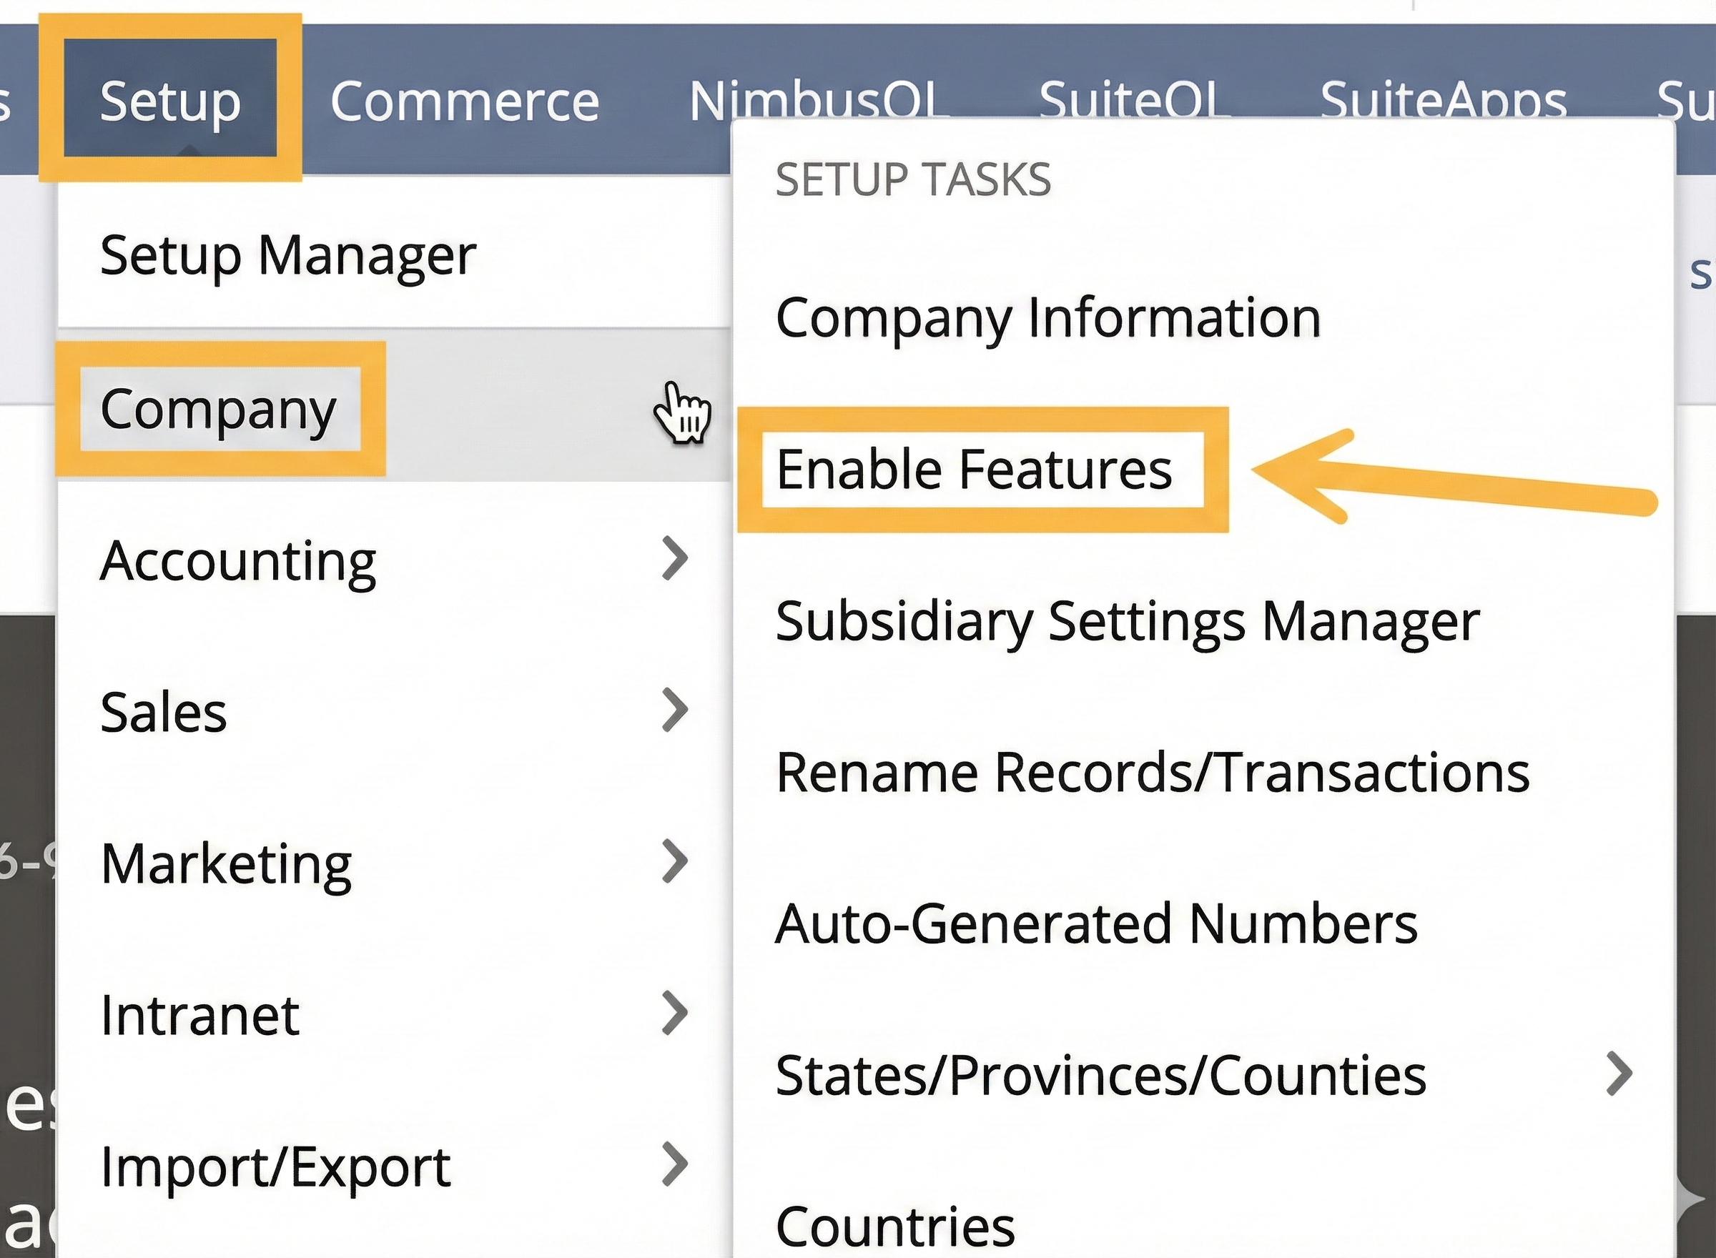
Task: Click the SuiteQL navigation tab
Action: (x=1130, y=99)
